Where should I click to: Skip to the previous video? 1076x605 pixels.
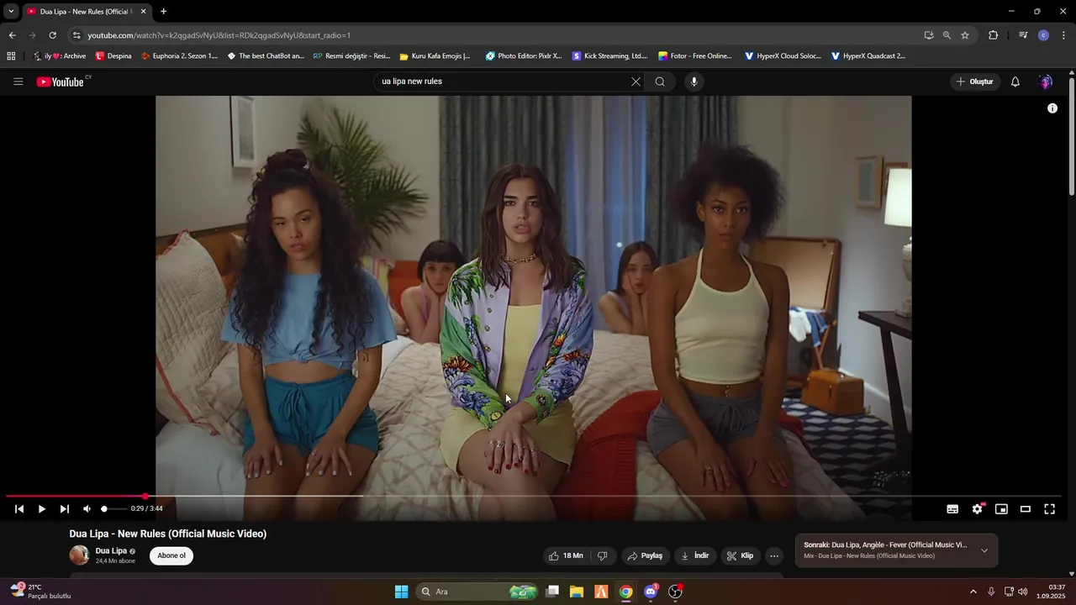[19, 508]
